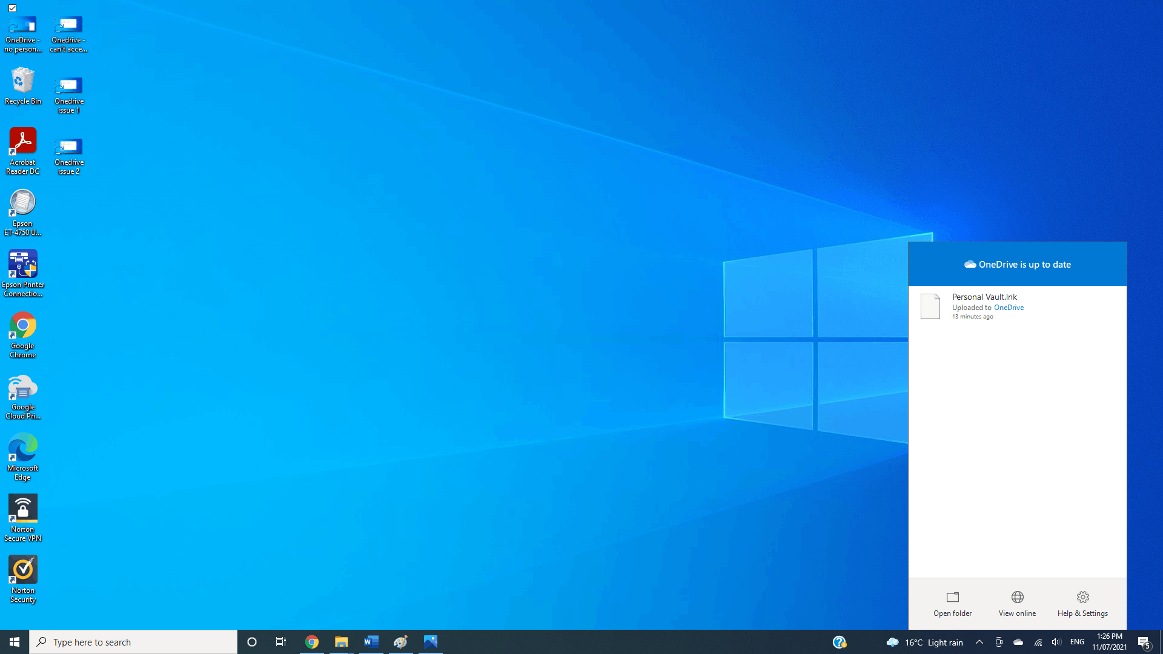Open Word from the taskbar
1163x654 pixels.
coord(371,642)
